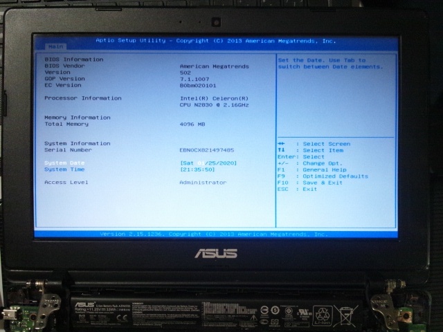This screenshot has width=443, height=332.
Task: Click the Set the Date help text
Action: 330,64
